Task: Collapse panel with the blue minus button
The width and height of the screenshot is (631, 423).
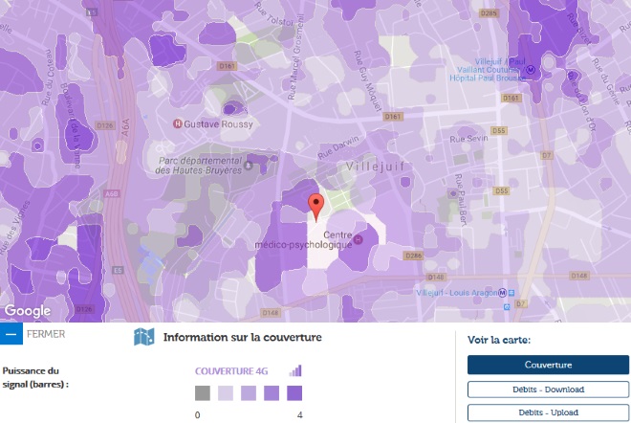Action: 11,334
